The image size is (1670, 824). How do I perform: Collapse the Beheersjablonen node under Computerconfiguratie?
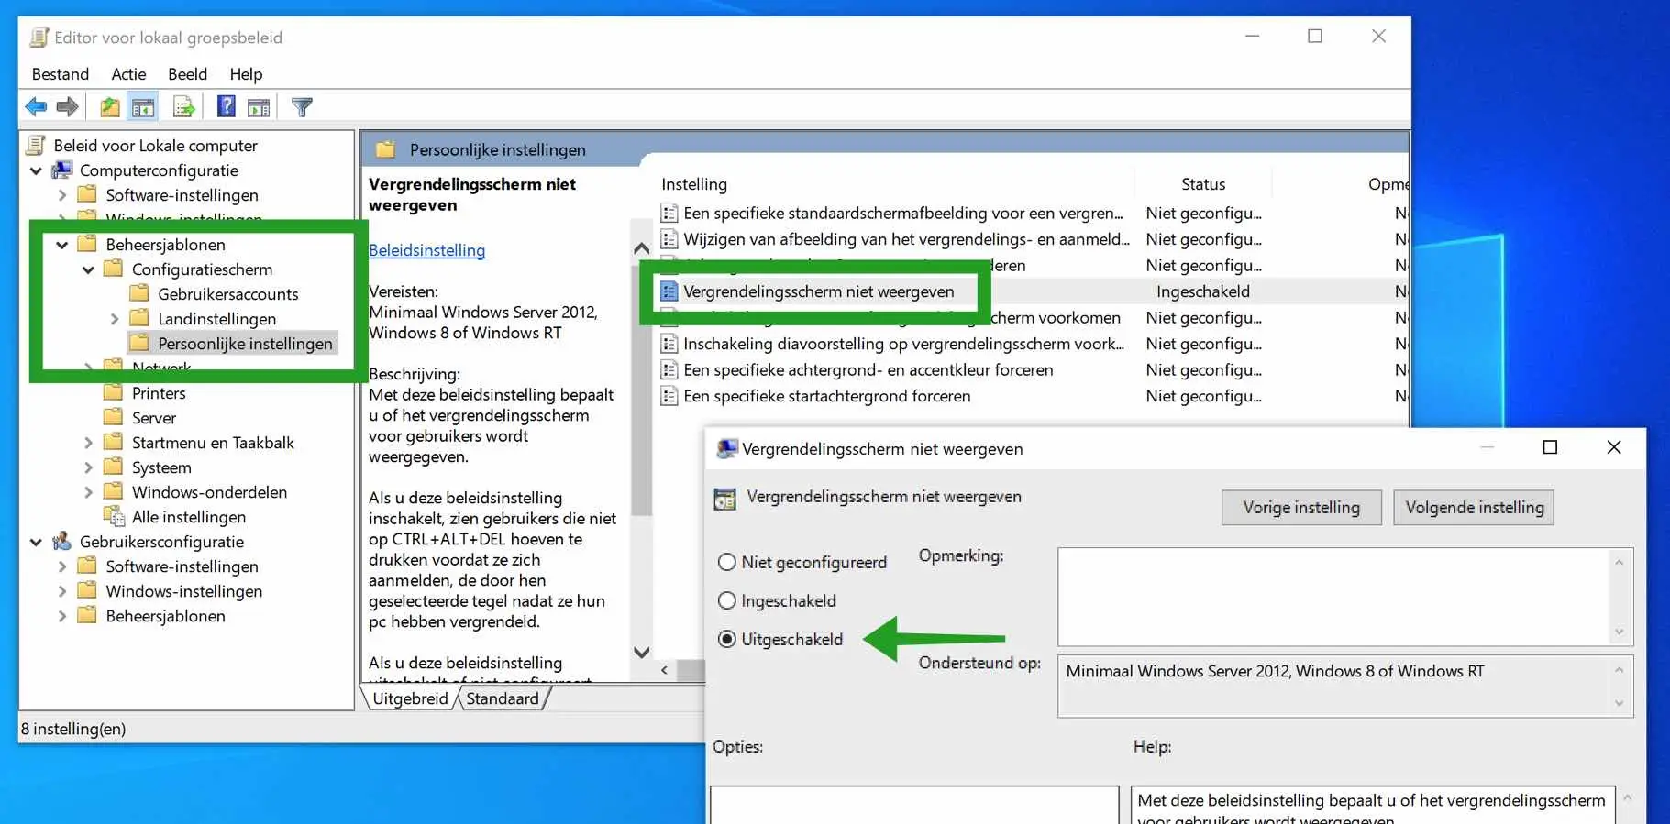[61, 245]
